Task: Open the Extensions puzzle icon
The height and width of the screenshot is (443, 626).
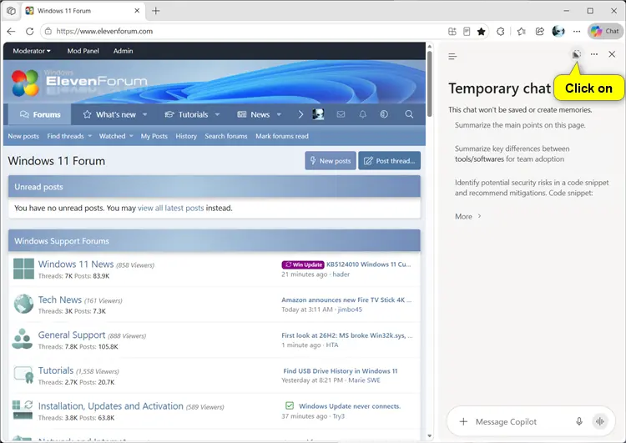Action: click(501, 31)
